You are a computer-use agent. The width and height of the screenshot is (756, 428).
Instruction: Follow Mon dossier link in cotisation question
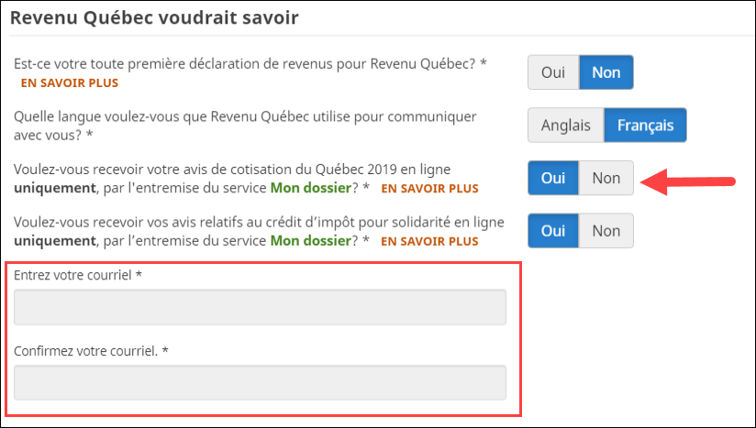coord(310,188)
